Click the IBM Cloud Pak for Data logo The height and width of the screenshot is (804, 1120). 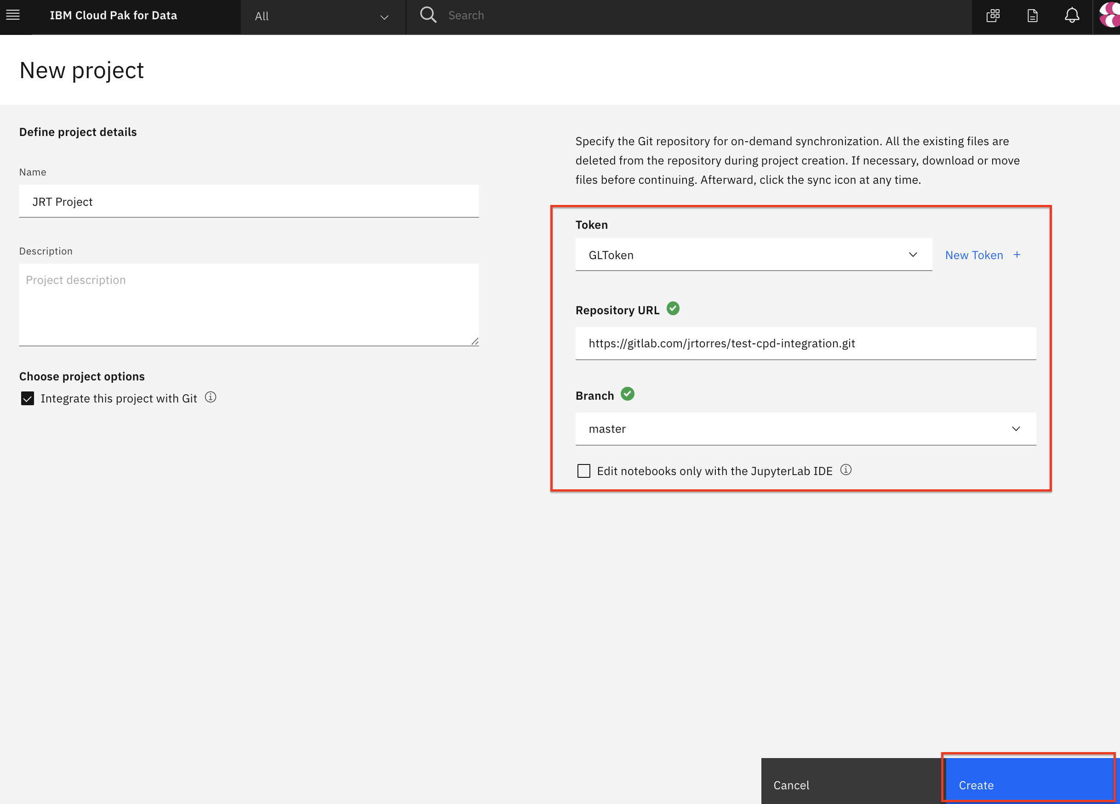114,15
